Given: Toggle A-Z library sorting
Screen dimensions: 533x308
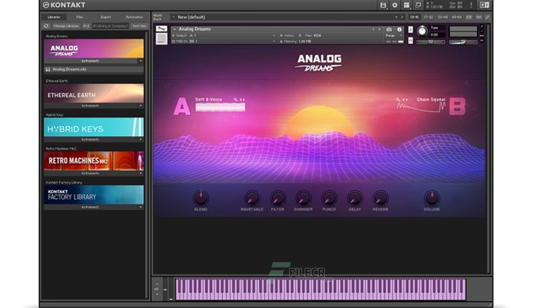Looking at the screenshot, I should [x=86, y=26].
